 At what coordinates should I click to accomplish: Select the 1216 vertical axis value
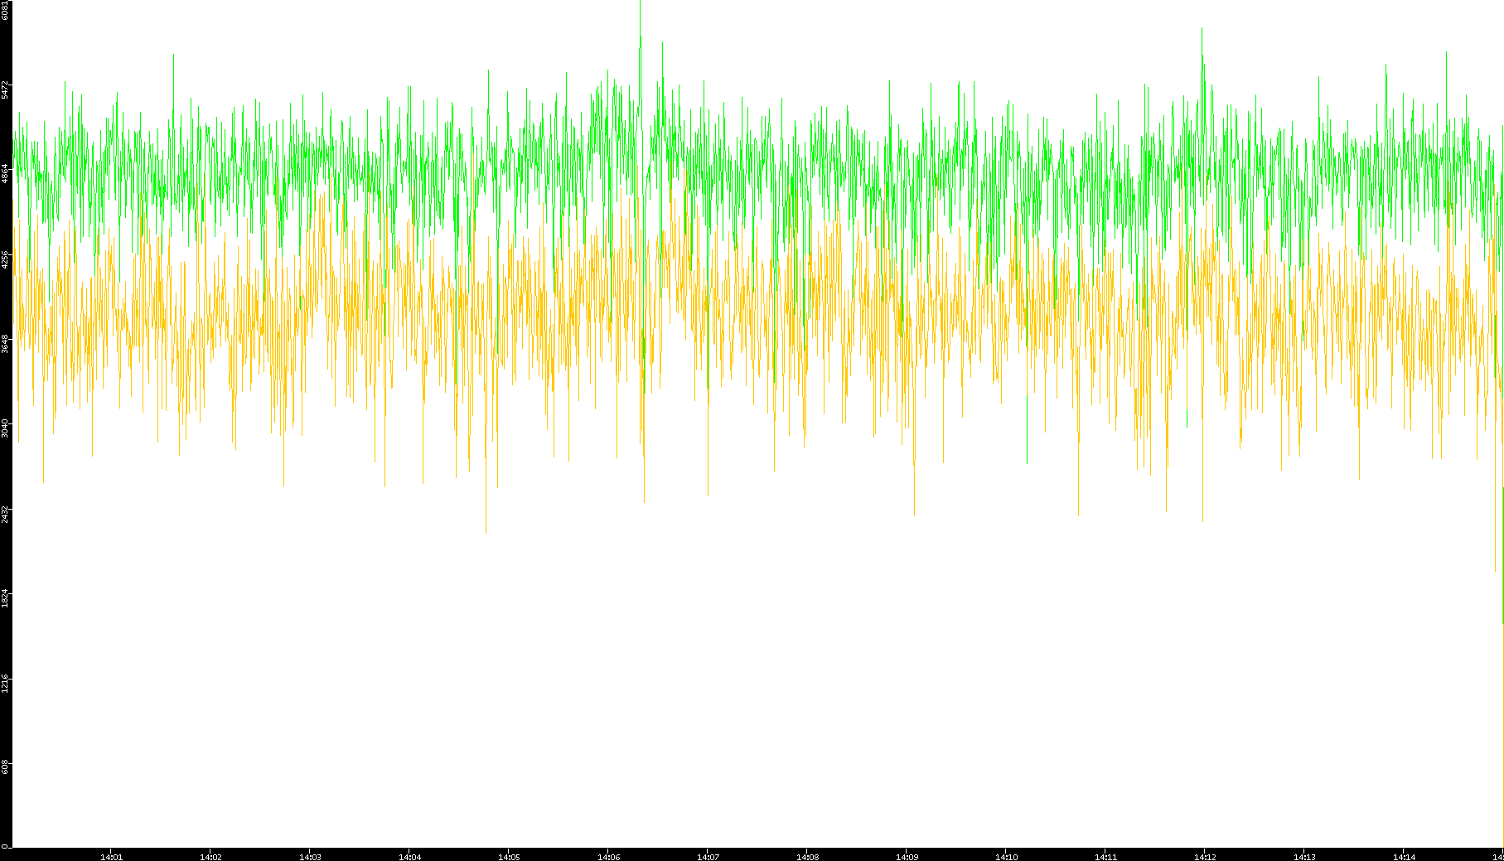(x=5, y=683)
